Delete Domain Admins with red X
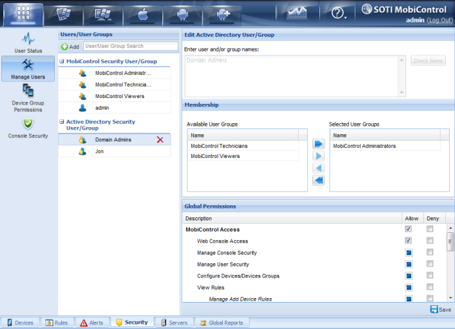 (x=160, y=139)
